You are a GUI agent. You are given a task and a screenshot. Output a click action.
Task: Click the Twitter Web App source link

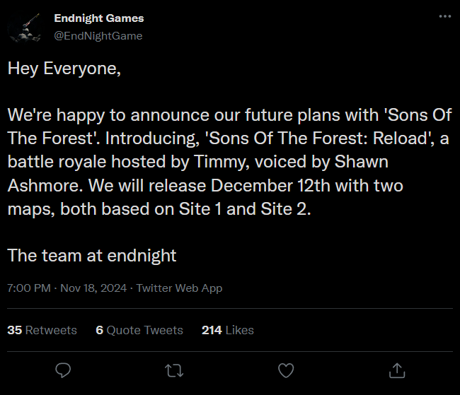point(179,288)
